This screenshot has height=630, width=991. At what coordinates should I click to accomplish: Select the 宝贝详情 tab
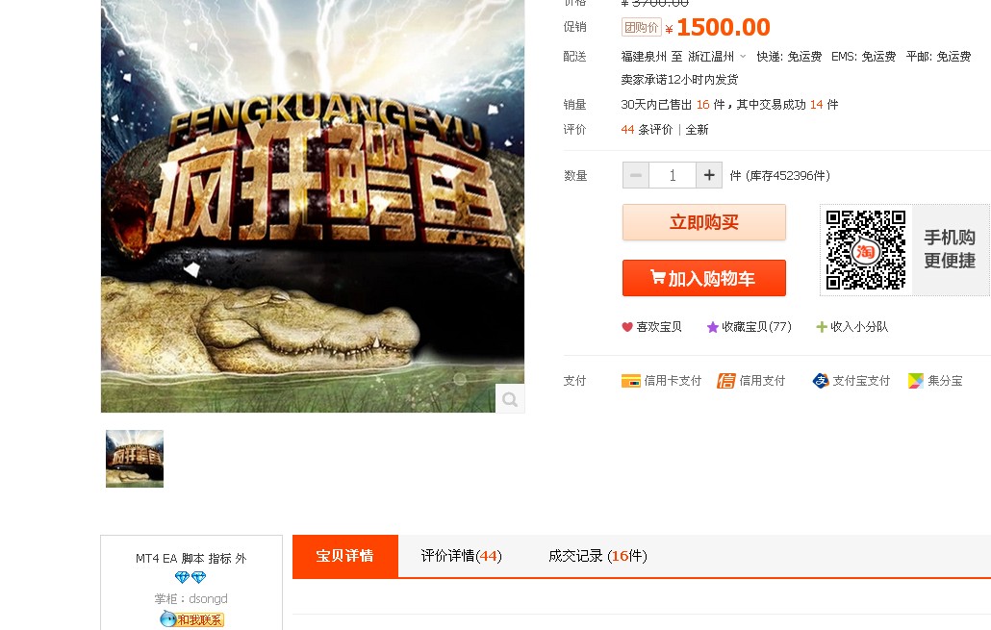coord(345,556)
